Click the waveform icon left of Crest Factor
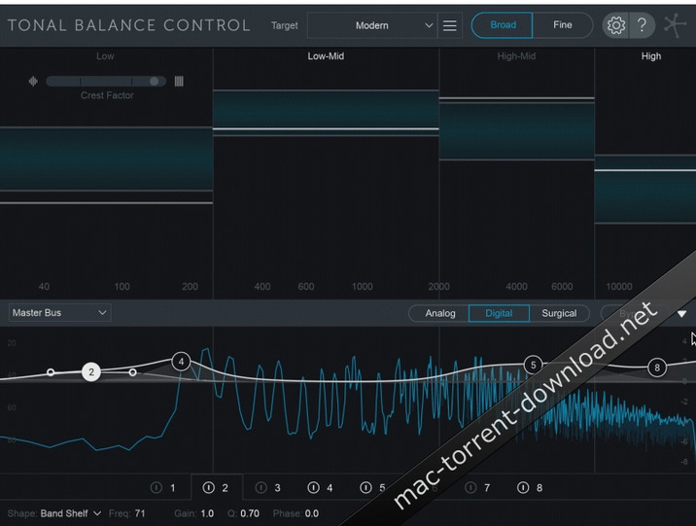Screen dimensions: 696x526 coord(33,82)
